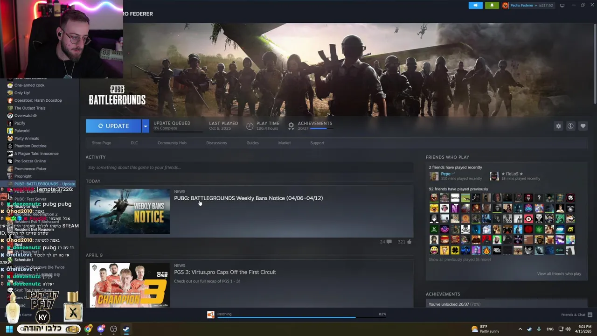The width and height of the screenshot is (597, 336).
Task: Click thumbs-up icon on Weekly Bans post
Action: [x=409, y=242]
